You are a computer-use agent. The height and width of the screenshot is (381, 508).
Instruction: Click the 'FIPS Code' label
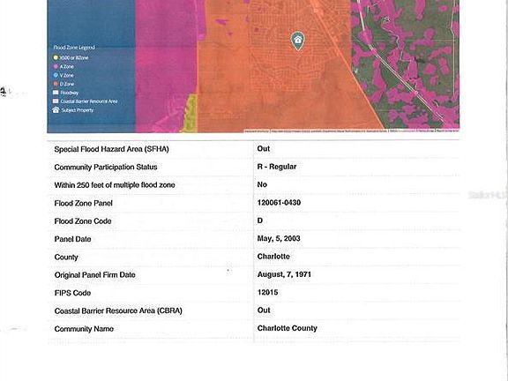pyautogui.click(x=72, y=293)
